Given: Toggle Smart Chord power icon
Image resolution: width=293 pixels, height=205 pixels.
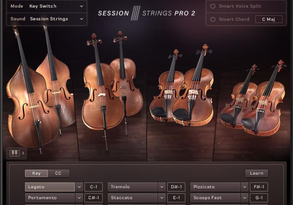Looking at the screenshot, I should point(213,19).
